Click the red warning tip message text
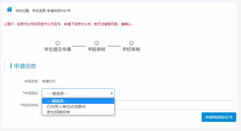Viewport: 241px width, 131px height. (70, 24)
